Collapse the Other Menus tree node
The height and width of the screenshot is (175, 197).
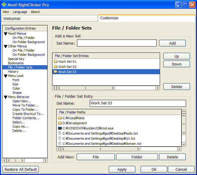(5, 46)
